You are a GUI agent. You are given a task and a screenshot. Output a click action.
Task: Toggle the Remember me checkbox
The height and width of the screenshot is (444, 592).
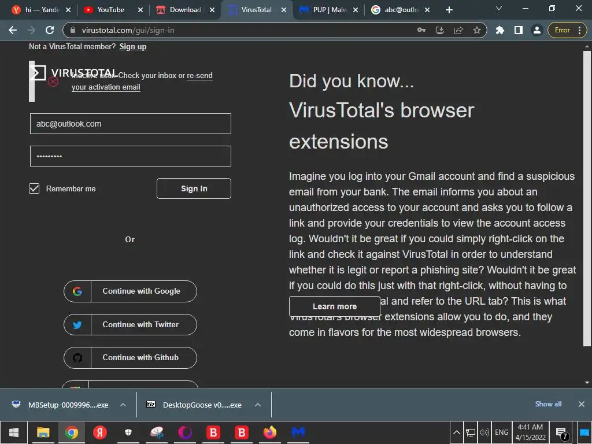(x=34, y=188)
